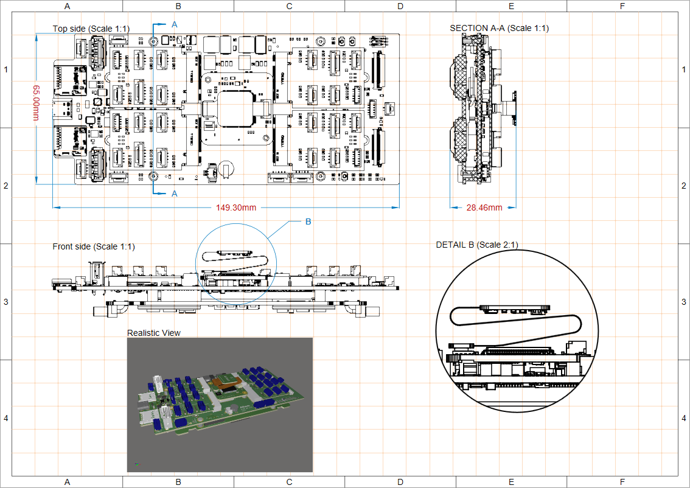Click the 28.46mm section dimension text
Screen dimensions: 690x488
[x=484, y=207]
